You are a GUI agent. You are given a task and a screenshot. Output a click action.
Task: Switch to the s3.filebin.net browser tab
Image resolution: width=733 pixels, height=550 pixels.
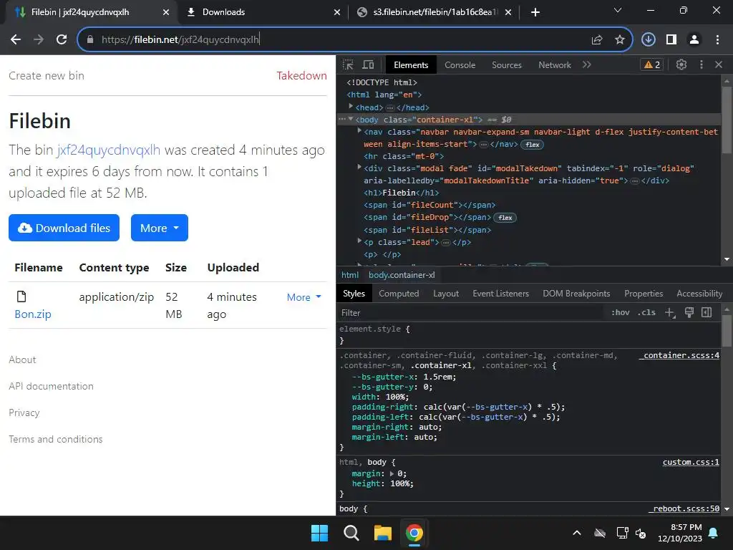point(435,12)
